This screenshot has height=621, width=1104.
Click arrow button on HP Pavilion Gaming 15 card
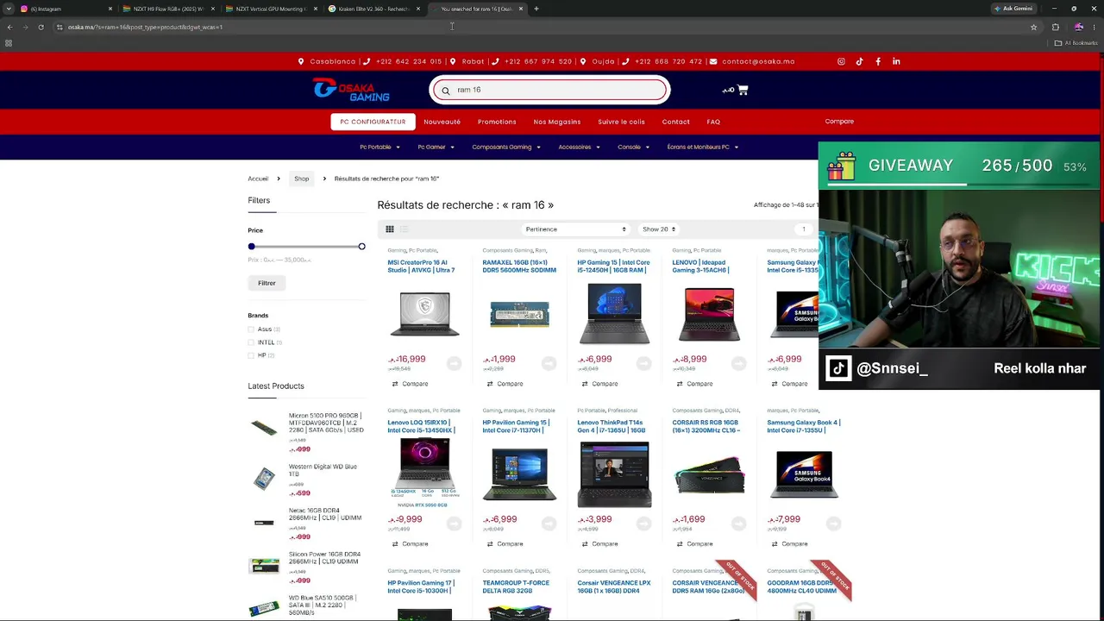tap(549, 524)
